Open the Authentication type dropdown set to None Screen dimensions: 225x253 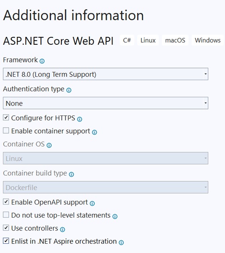pyautogui.click(x=106, y=103)
